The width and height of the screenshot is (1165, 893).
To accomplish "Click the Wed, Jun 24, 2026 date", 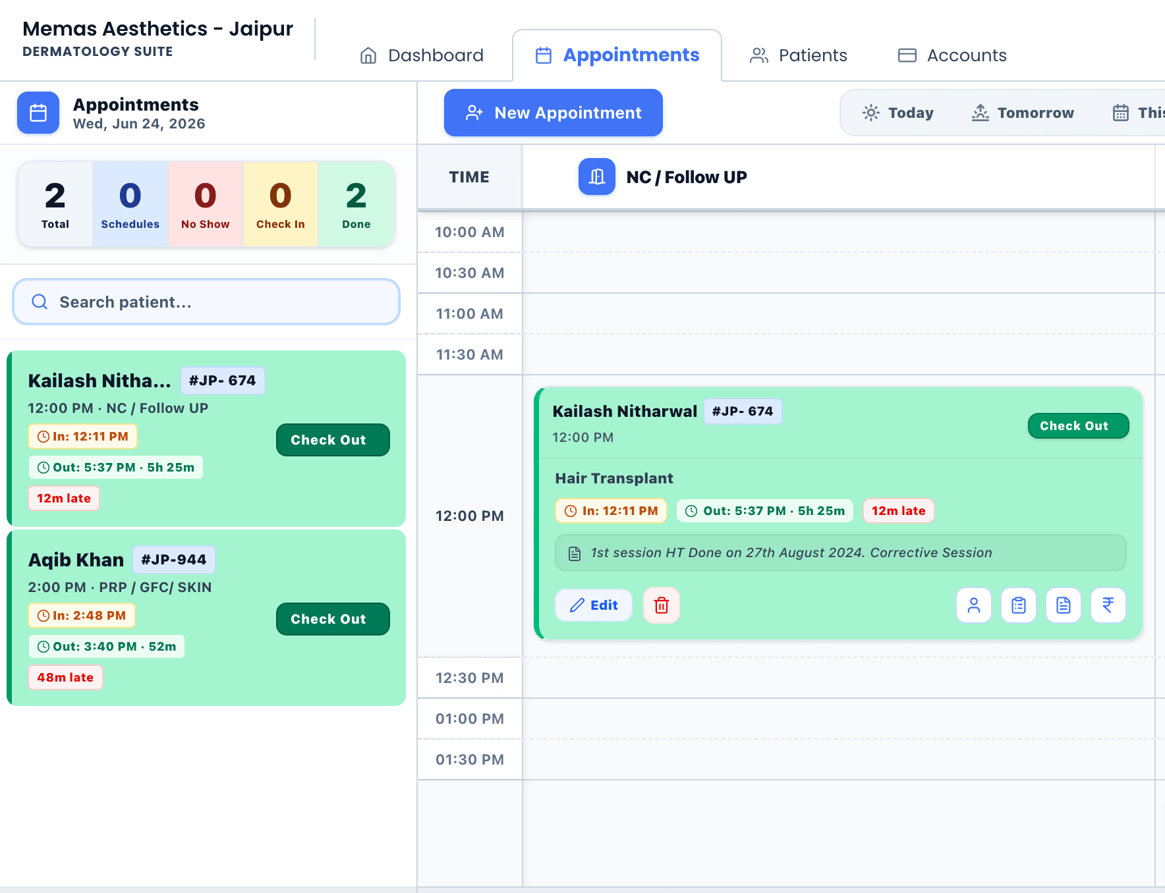I will (x=139, y=124).
